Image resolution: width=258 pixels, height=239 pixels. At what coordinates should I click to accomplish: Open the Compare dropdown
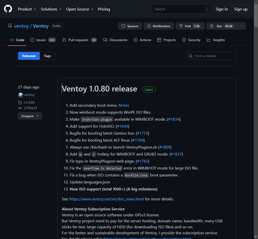pos(30,116)
